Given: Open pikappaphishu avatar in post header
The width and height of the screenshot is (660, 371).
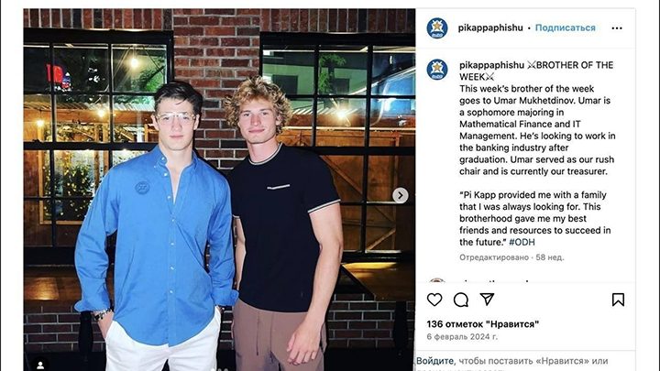Looking at the screenshot, I should click(x=437, y=28).
